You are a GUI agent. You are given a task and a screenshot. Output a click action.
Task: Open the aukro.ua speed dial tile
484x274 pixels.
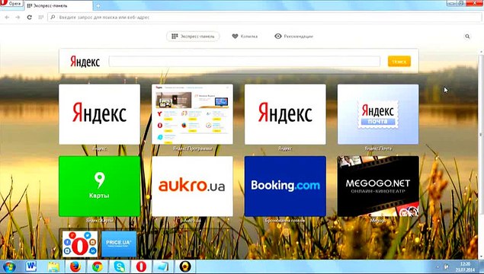192,186
